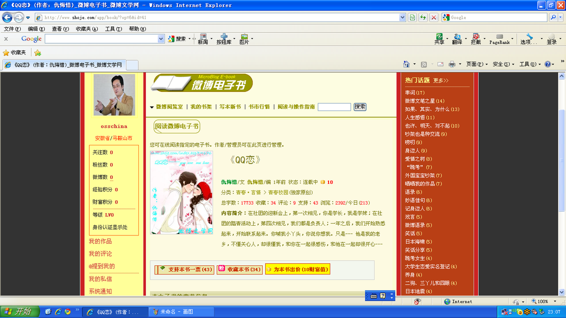Click 支持本书一票 (43) vote button
This screenshot has width=566, height=318.
tap(184, 269)
